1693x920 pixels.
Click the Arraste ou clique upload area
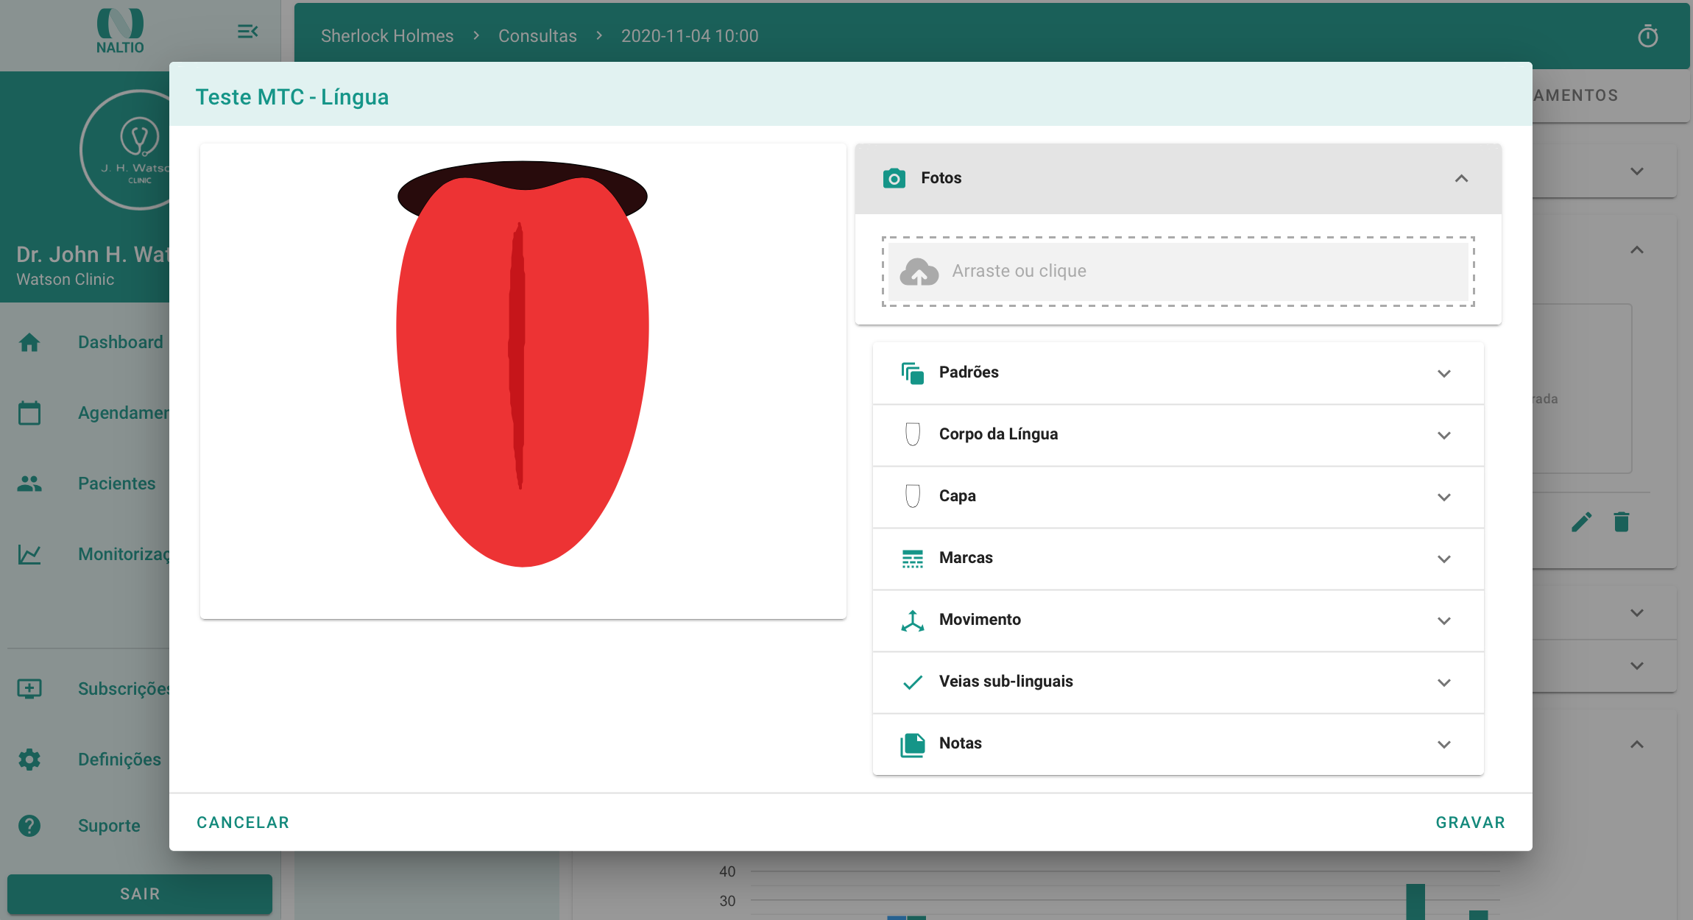pos(1178,272)
